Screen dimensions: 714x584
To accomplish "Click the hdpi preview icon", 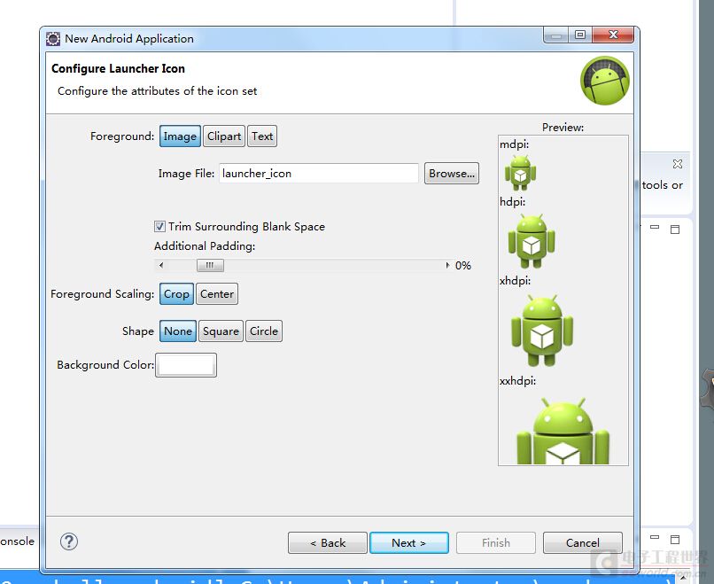I will pos(532,241).
